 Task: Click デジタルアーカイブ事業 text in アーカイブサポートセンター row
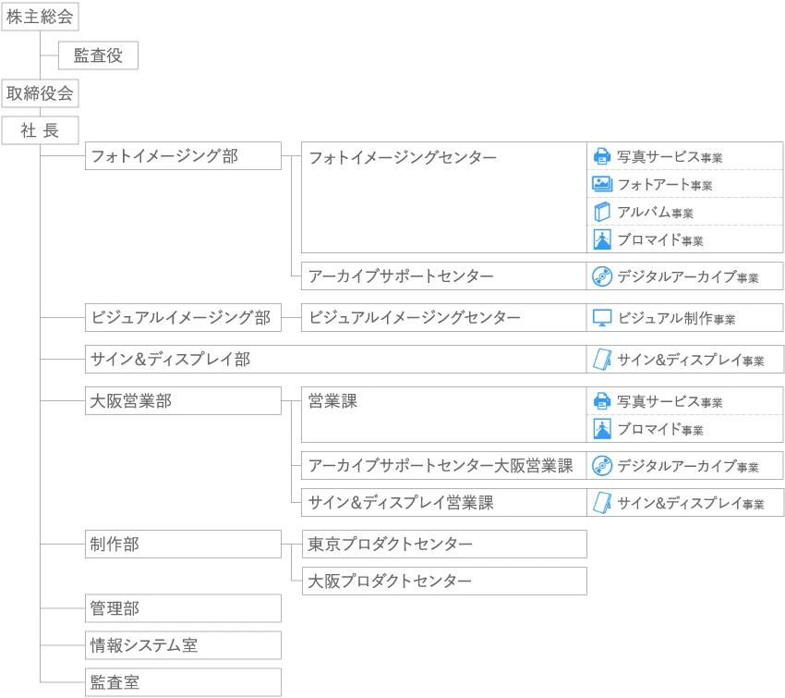pos(688,276)
